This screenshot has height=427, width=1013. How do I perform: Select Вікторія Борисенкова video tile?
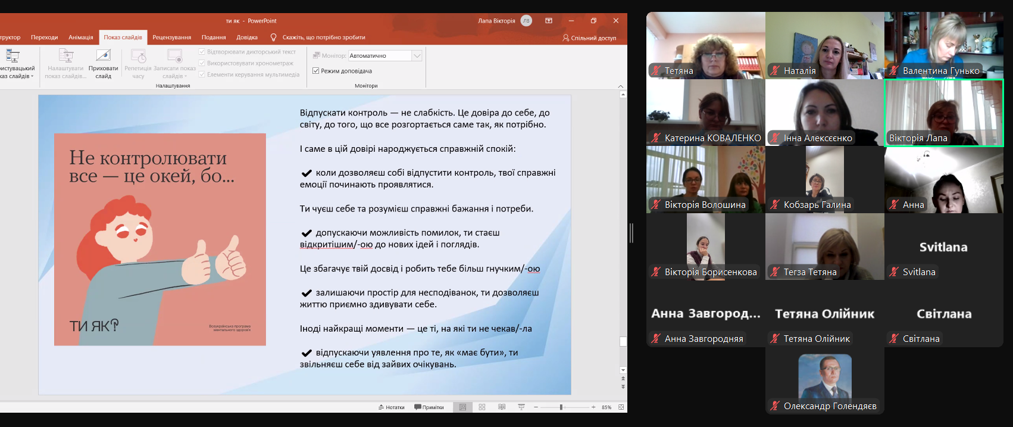pos(706,247)
